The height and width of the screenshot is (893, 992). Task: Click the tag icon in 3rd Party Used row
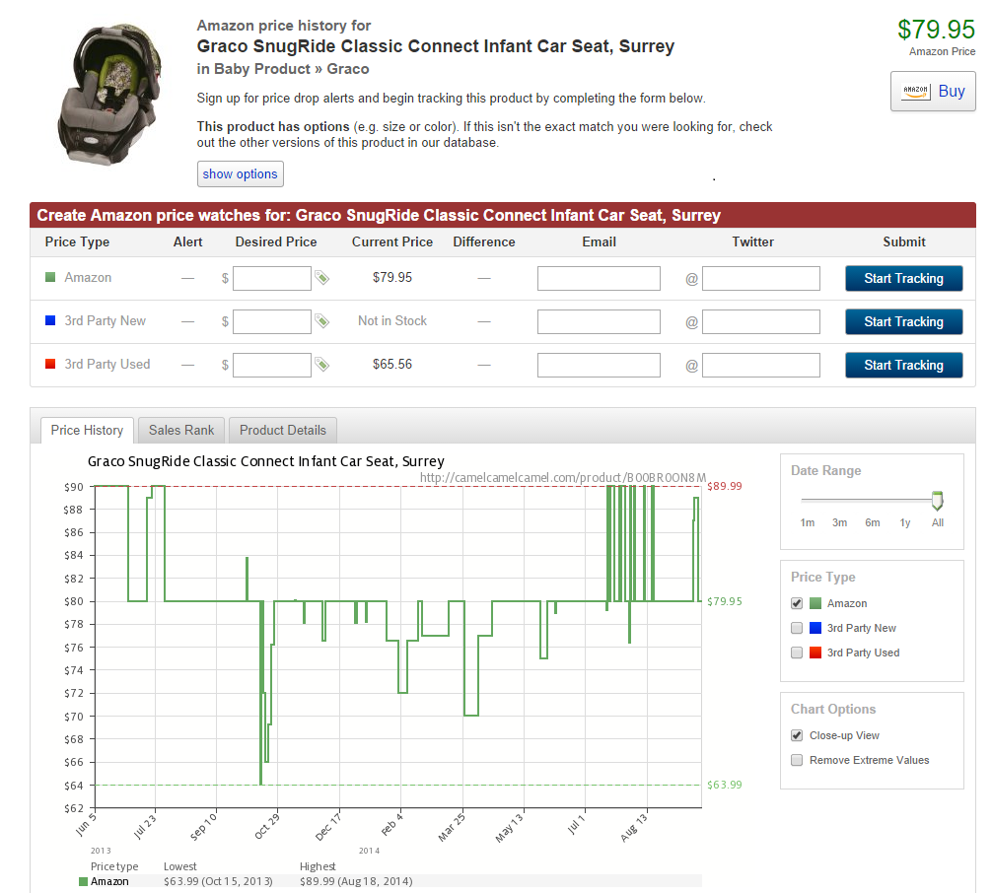(x=322, y=365)
